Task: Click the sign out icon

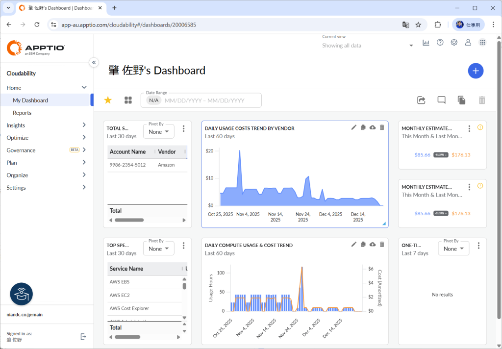Action: (x=83, y=337)
